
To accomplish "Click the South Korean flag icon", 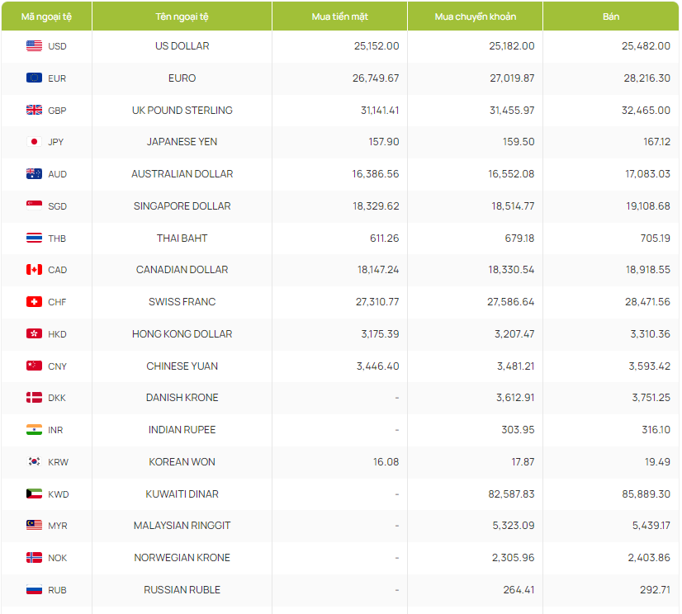I will (34, 462).
